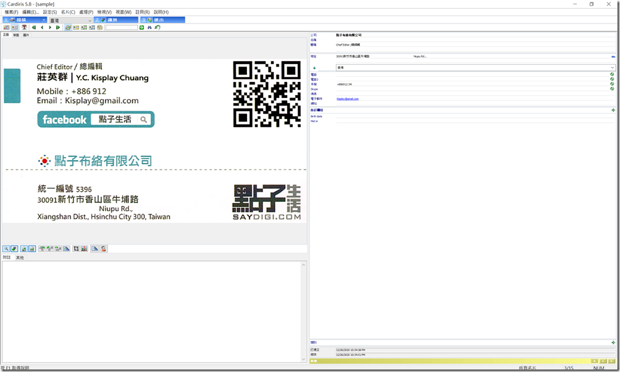Expand the country combo box in address section
The image size is (620, 372).
coord(612,67)
